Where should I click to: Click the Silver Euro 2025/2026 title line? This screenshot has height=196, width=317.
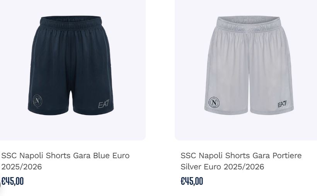222,167
